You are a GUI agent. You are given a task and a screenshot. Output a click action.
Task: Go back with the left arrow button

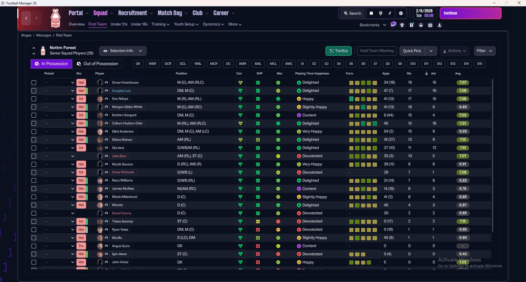[x=26, y=18]
